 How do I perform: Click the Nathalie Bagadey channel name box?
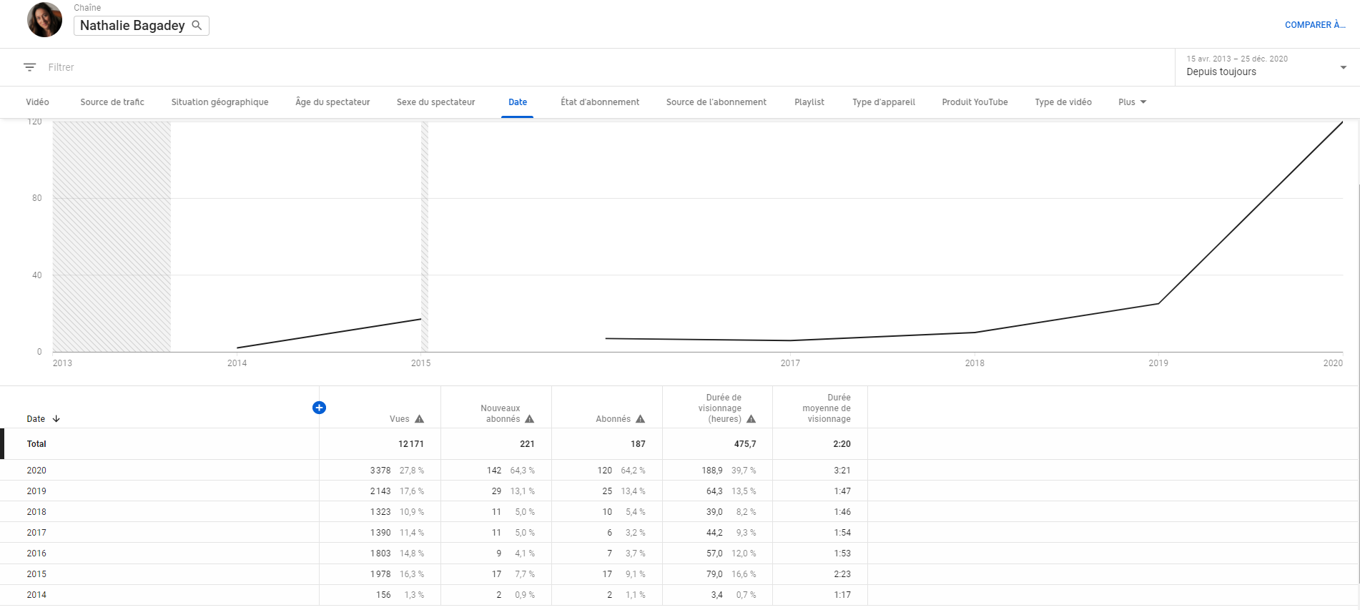(x=142, y=26)
